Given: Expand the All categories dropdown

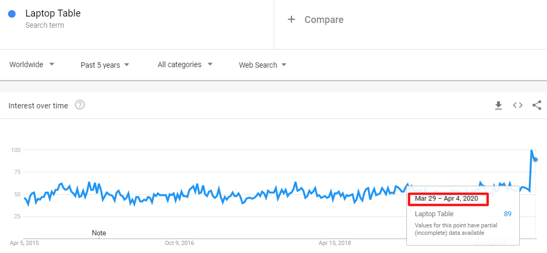Looking at the screenshot, I should [185, 65].
